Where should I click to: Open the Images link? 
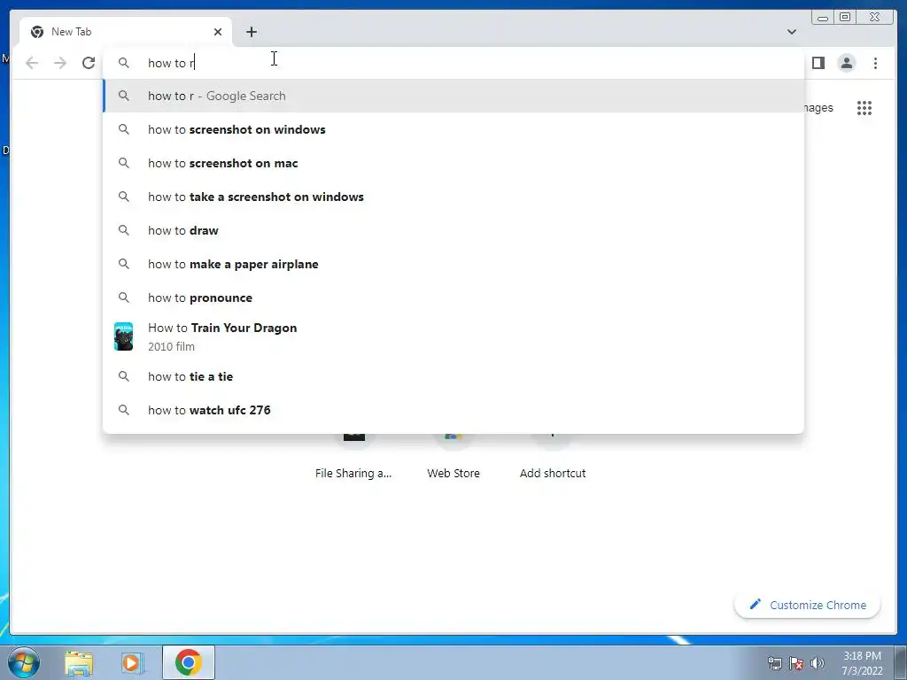[x=818, y=108]
